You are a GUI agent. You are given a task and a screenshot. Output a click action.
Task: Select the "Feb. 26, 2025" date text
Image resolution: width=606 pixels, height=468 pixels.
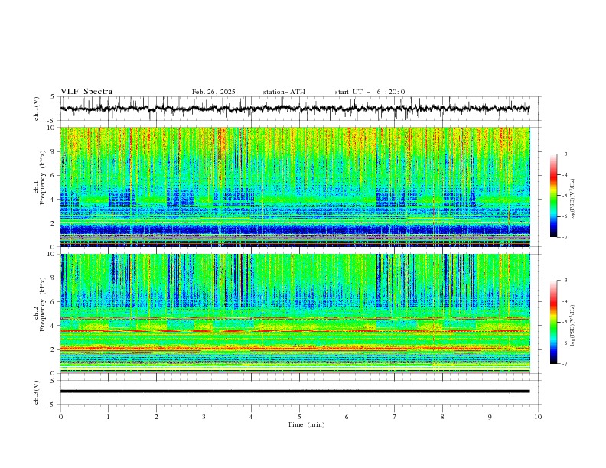click(213, 92)
